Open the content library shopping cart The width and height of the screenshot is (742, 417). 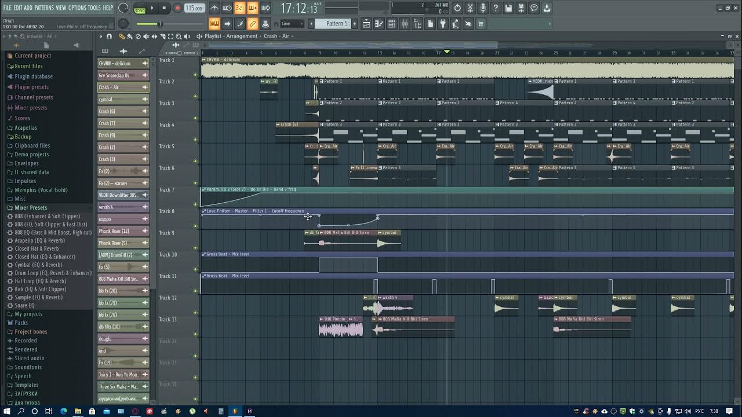pyautogui.click(x=481, y=24)
